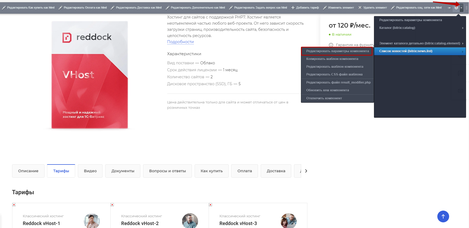This screenshot has height=228, width=469.
Task: Click the 'Дисковое пространство (SSD), ГБ — 5' row
Action: tap(204, 84)
